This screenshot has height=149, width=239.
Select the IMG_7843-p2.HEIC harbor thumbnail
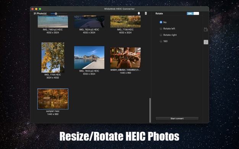click(x=89, y=58)
